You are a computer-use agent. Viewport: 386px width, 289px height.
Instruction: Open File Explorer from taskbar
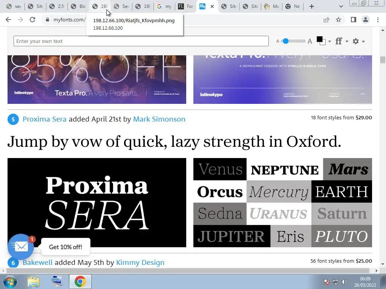(34, 281)
